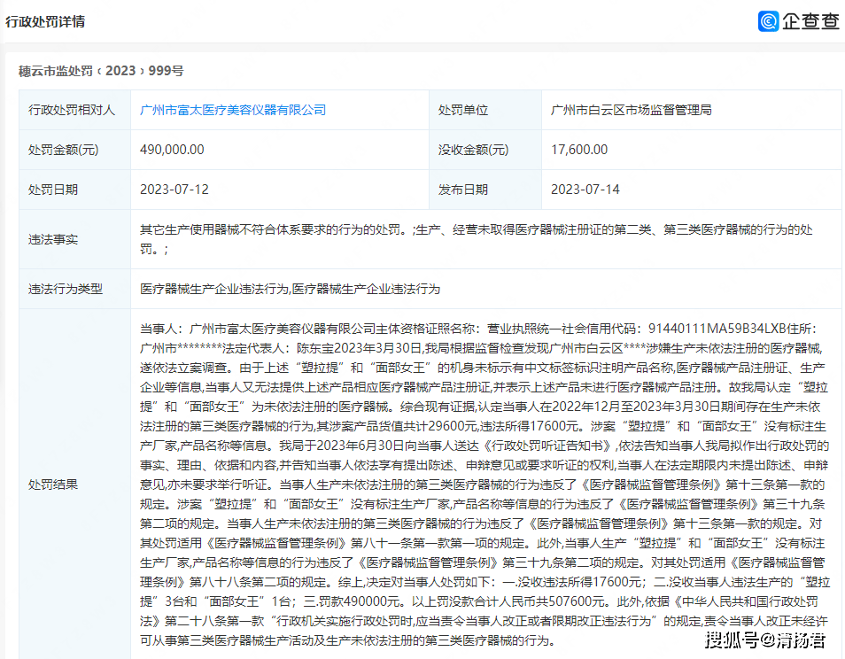The image size is (845, 659).
Task: Select the case number 穗云市监处罚〔2023〕999号
Action: point(101,71)
